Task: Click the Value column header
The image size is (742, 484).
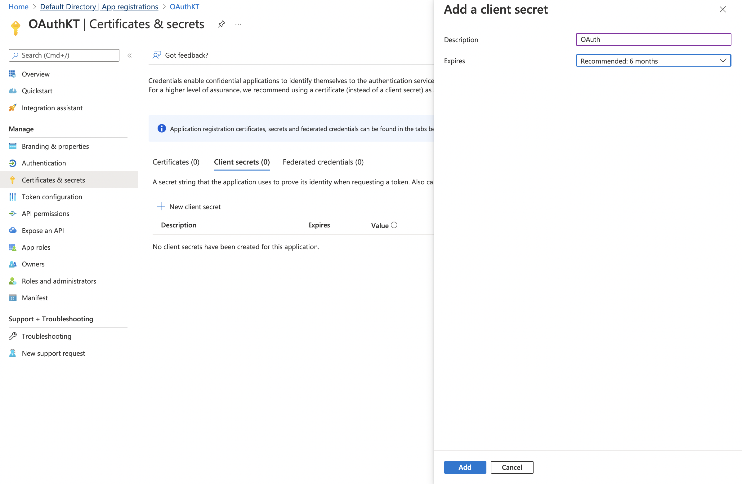Action: [380, 225]
